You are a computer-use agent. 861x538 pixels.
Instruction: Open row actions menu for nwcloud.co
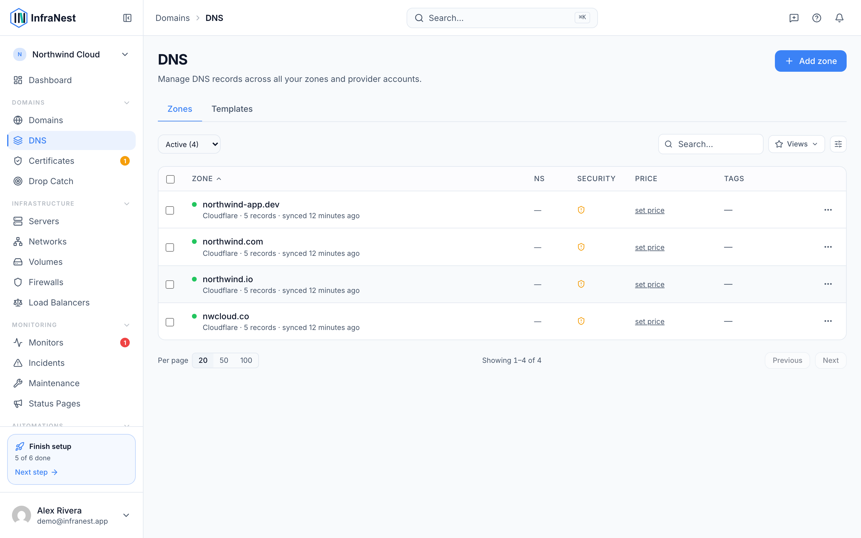(828, 321)
